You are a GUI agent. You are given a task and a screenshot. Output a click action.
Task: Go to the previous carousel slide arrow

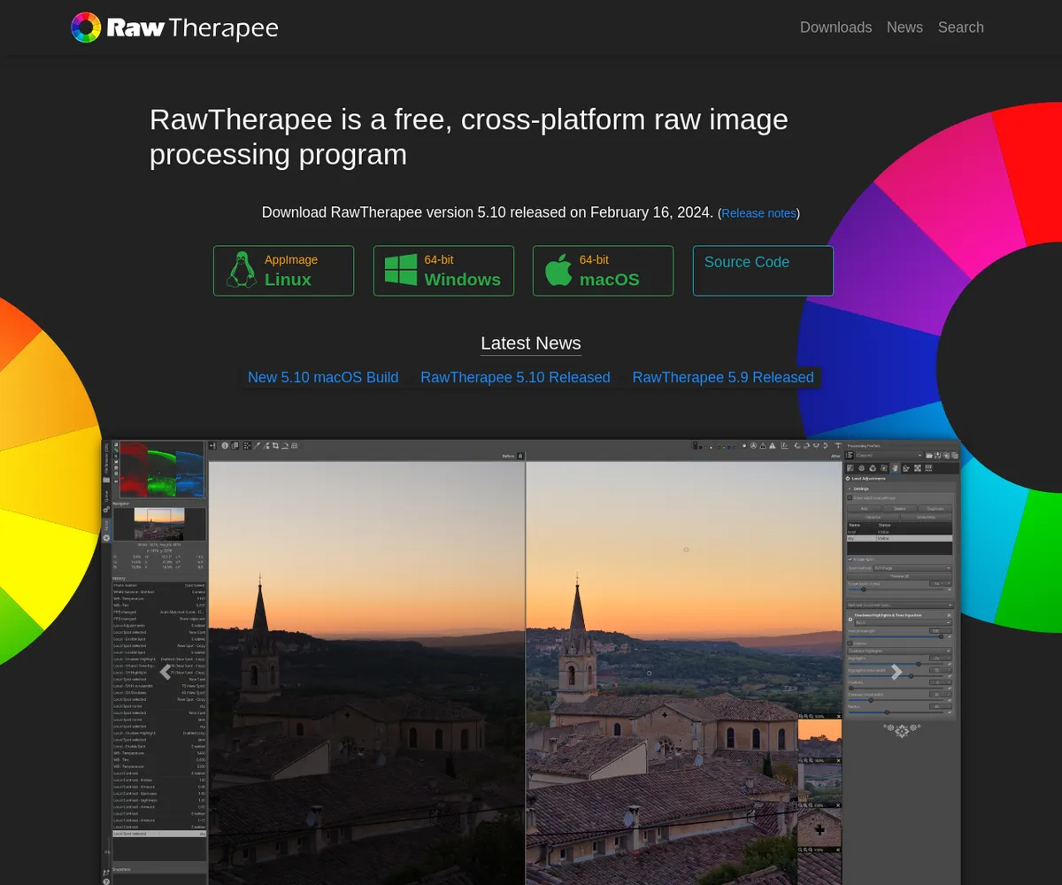click(165, 672)
